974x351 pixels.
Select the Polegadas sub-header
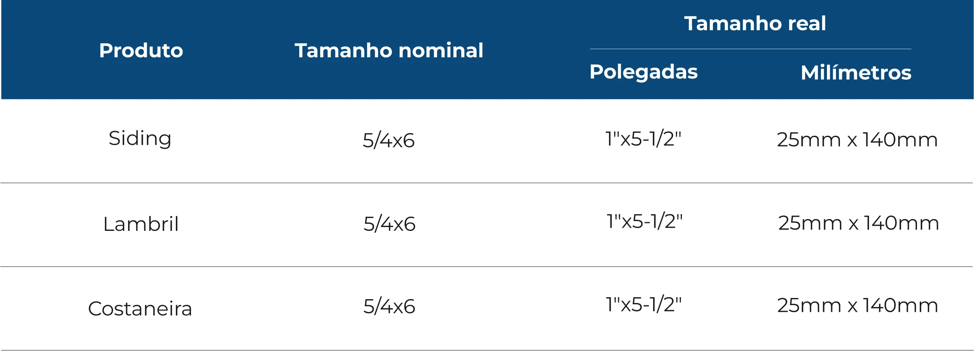coord(643,72)
